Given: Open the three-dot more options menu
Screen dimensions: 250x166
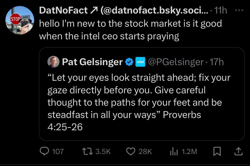Looking at the screenshot, I should [239, 10].
